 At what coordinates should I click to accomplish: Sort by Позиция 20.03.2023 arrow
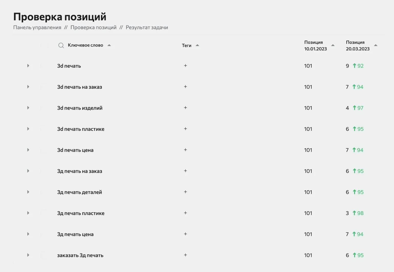[376, 45]
